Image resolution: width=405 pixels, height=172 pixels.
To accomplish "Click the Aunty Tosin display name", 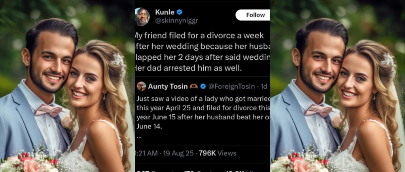I will (x=168, y=86).
